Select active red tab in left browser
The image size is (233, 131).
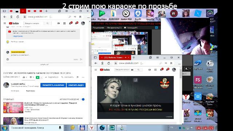coord(23,11)
